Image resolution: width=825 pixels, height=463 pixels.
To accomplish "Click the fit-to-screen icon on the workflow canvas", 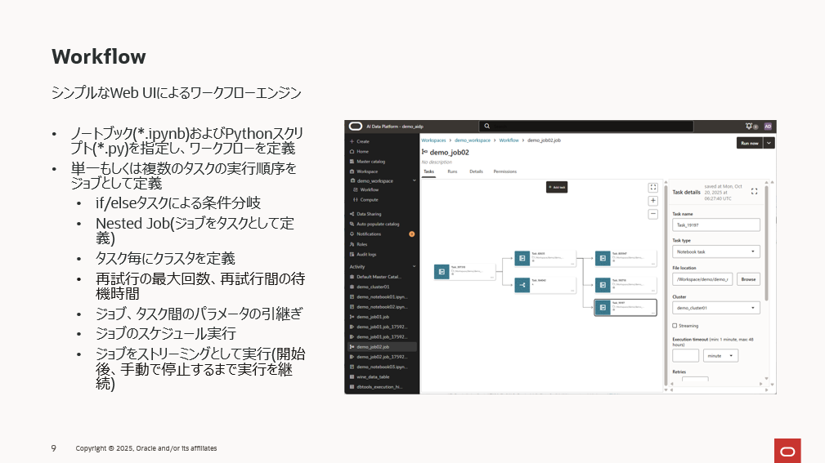I will [653, 188].
